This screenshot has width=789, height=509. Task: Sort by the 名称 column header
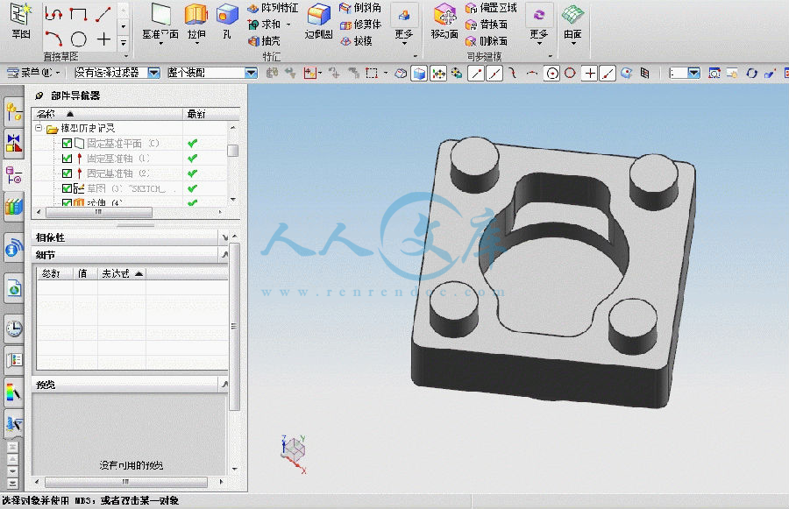click(107, 114)
